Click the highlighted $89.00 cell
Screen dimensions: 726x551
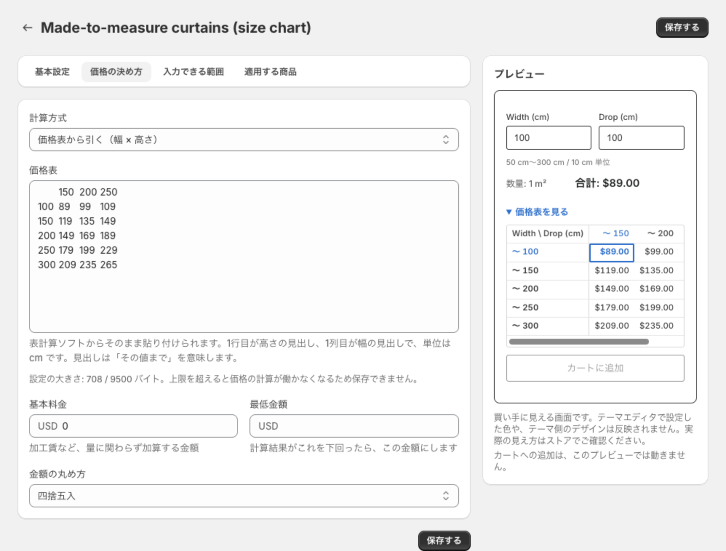pos(612,253)
